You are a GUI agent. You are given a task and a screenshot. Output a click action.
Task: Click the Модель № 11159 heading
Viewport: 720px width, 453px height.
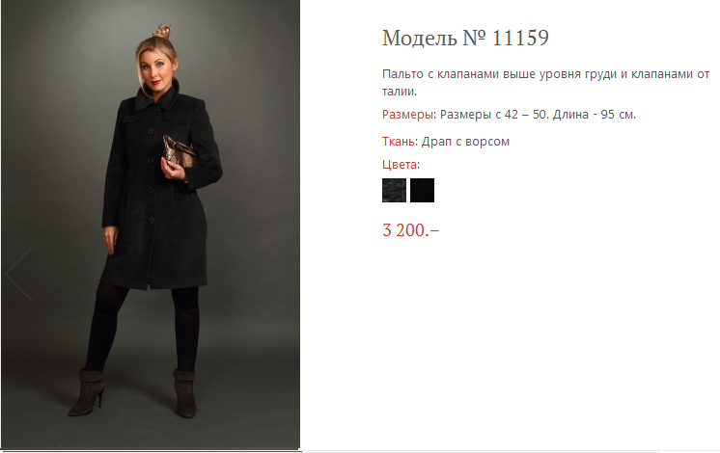[x=465, y=39]
